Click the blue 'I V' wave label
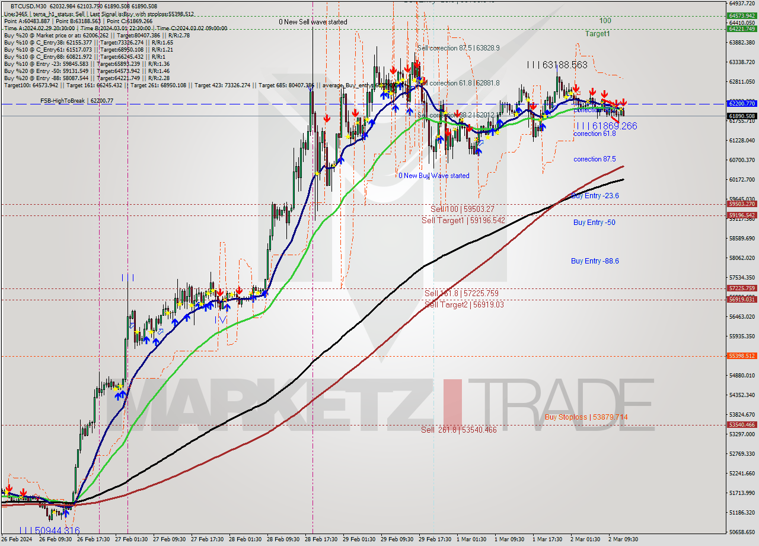This screenshot has width=759, height=546. [x=221, y=319]
